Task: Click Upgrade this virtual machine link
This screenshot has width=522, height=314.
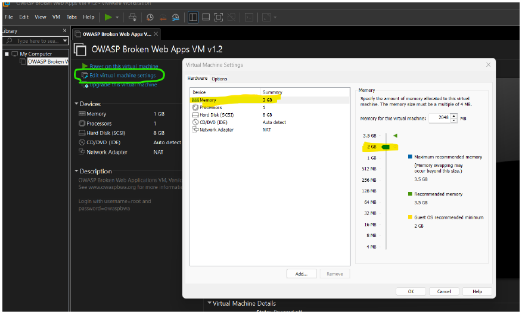Action: click(x=123, y=85)
